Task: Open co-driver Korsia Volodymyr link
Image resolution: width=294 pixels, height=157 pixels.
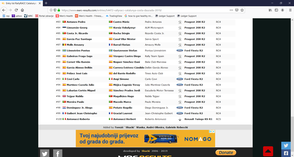Action: pyautogui.click(x=124, y=27)
